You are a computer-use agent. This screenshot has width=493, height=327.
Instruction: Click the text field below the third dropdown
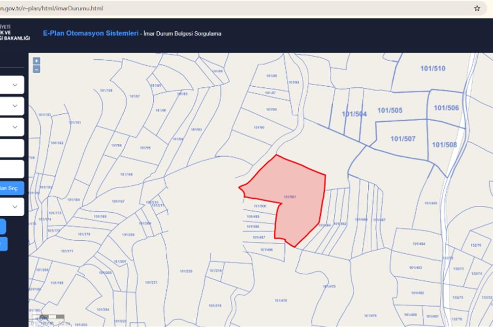tap(11, 148)
